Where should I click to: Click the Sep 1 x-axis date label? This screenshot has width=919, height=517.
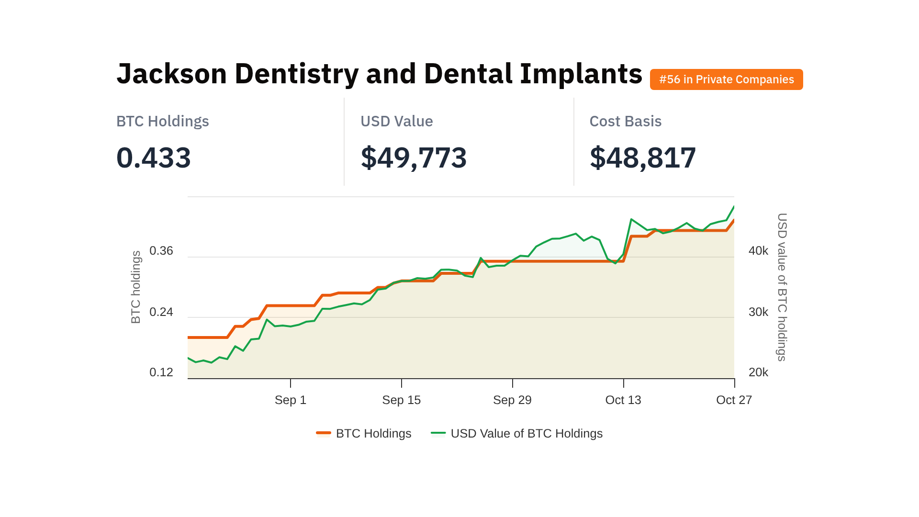[291, 400]
